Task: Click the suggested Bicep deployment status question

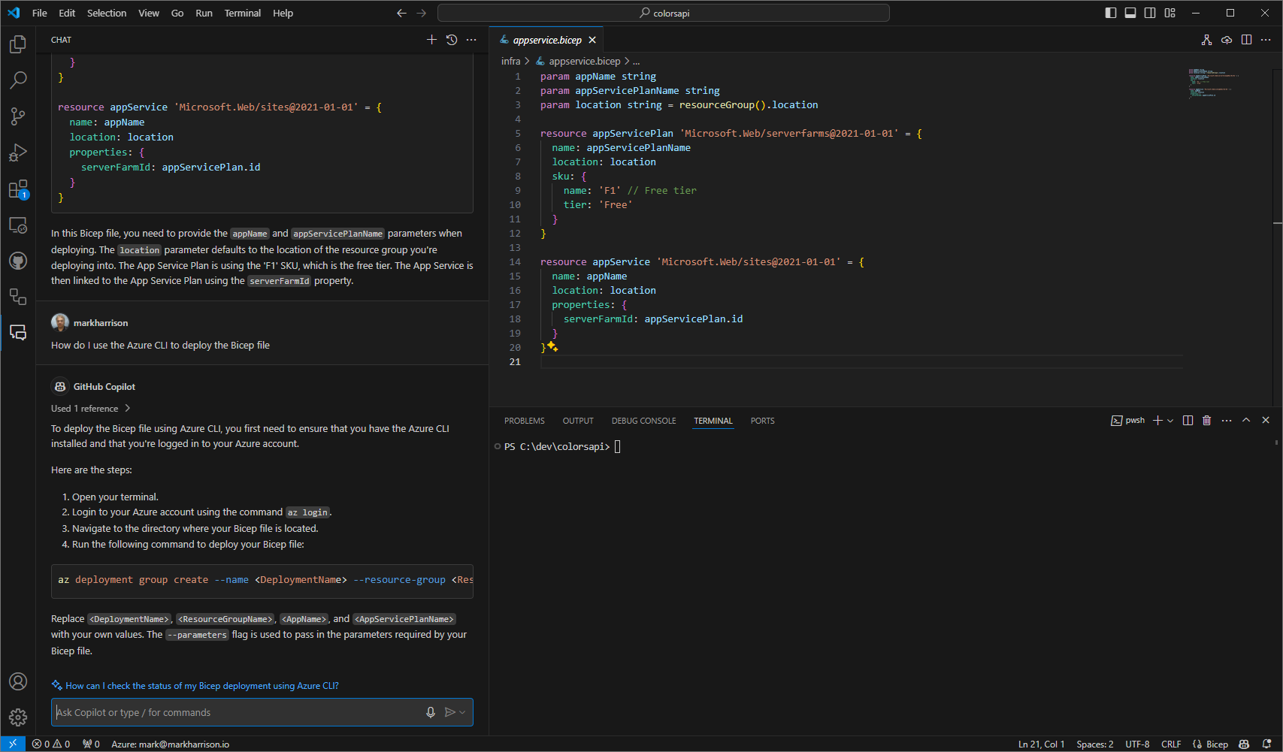Action: (x=201, y=686)
